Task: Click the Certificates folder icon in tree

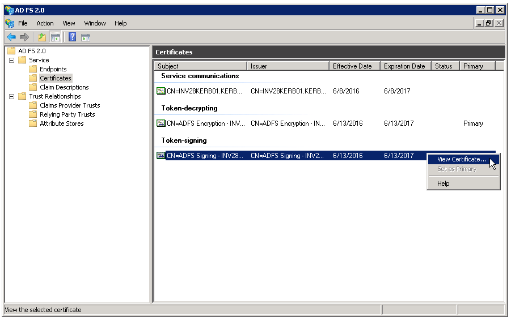Action: tap(33, 78)
